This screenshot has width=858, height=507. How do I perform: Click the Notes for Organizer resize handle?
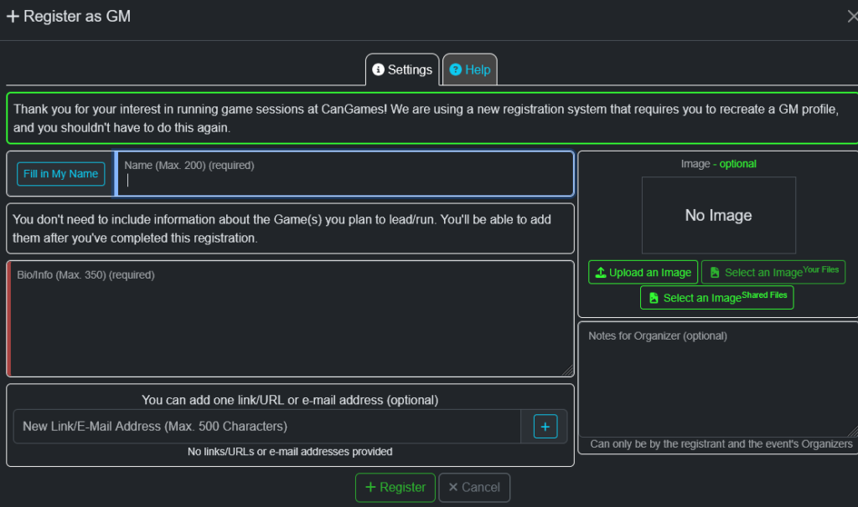coord(852,432)
